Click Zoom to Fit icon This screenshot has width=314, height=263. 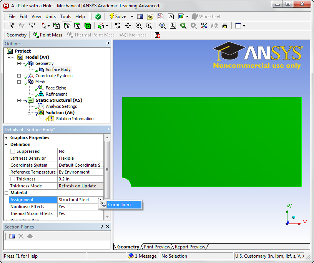[163, 26]
